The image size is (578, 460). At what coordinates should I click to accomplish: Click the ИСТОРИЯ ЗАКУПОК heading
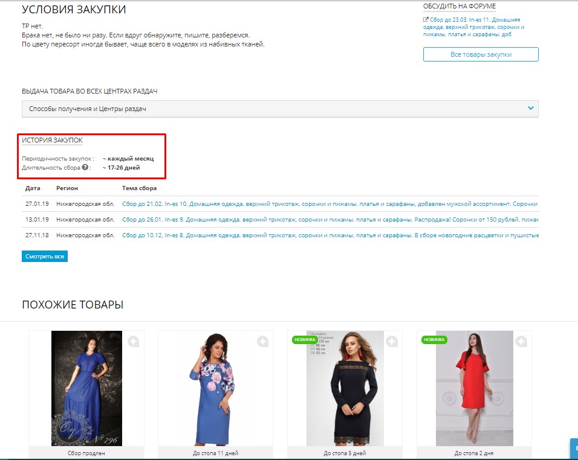[53, 140]
